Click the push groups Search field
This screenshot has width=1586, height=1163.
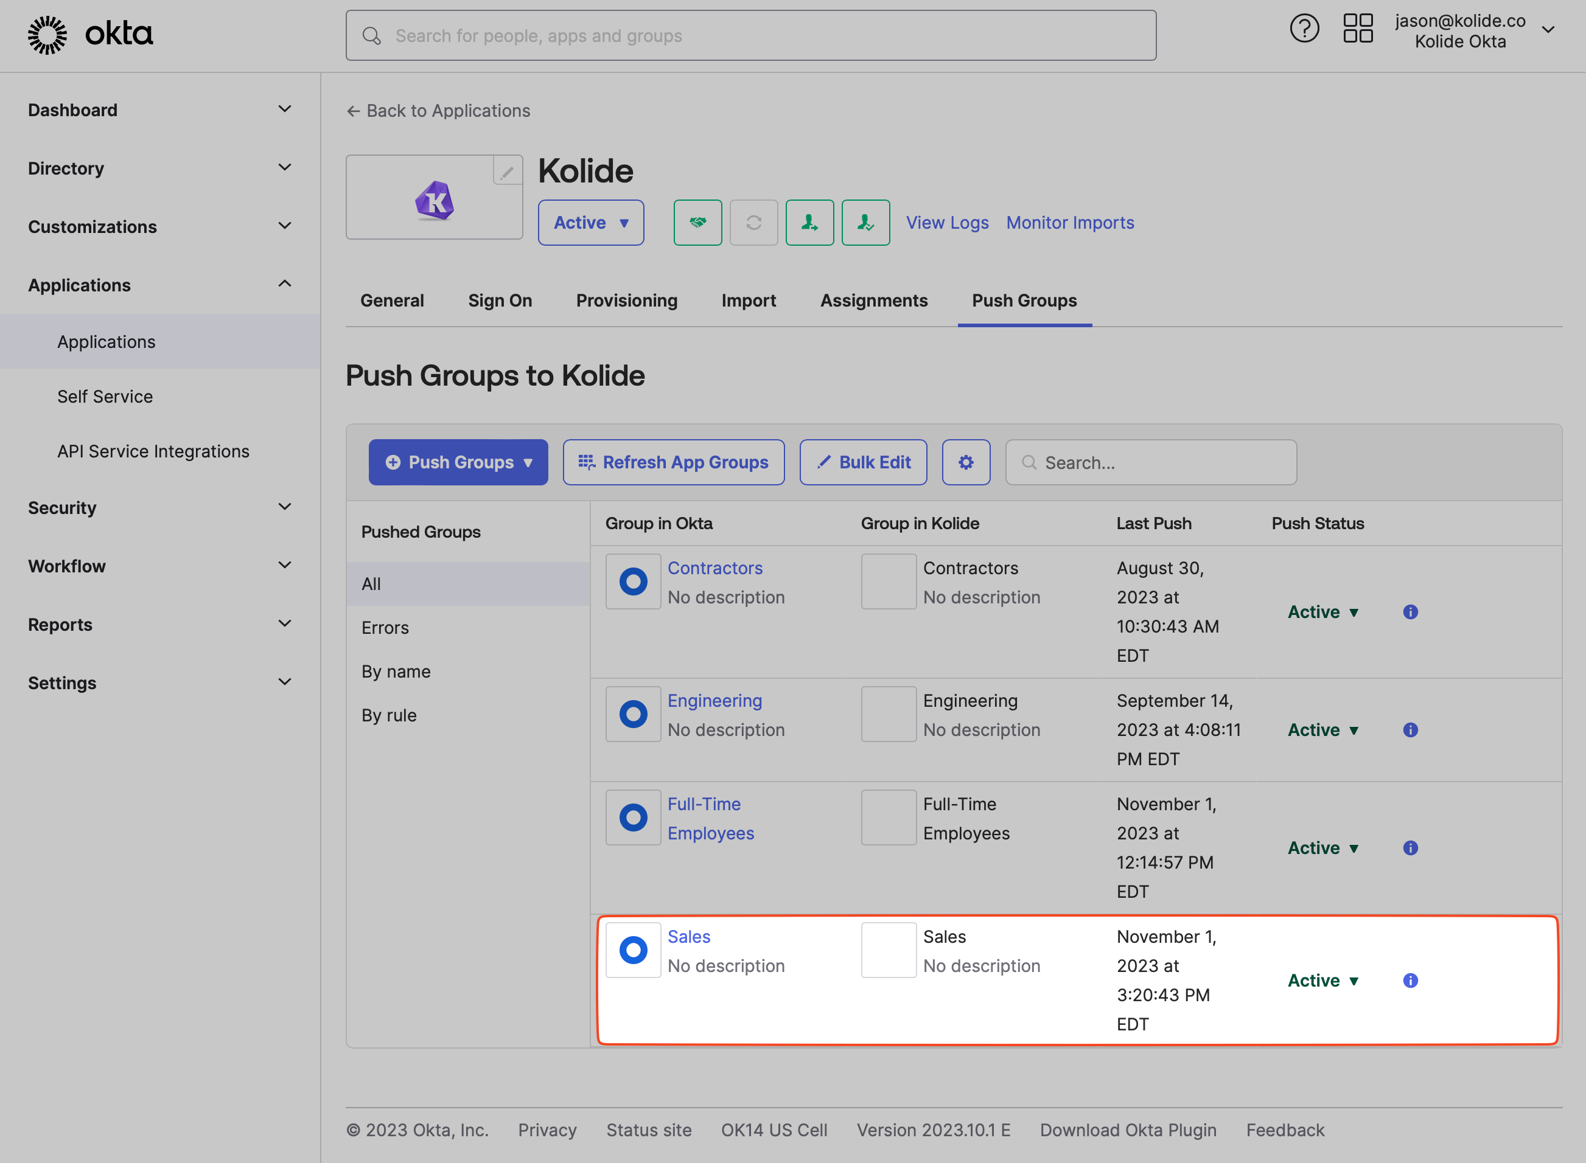[1162, 462]
